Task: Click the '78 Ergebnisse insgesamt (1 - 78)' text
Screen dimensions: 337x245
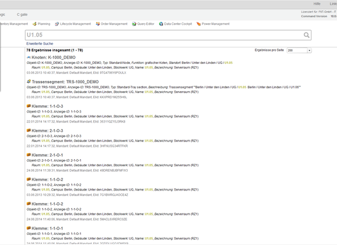Action: click(x=54, y=50)
